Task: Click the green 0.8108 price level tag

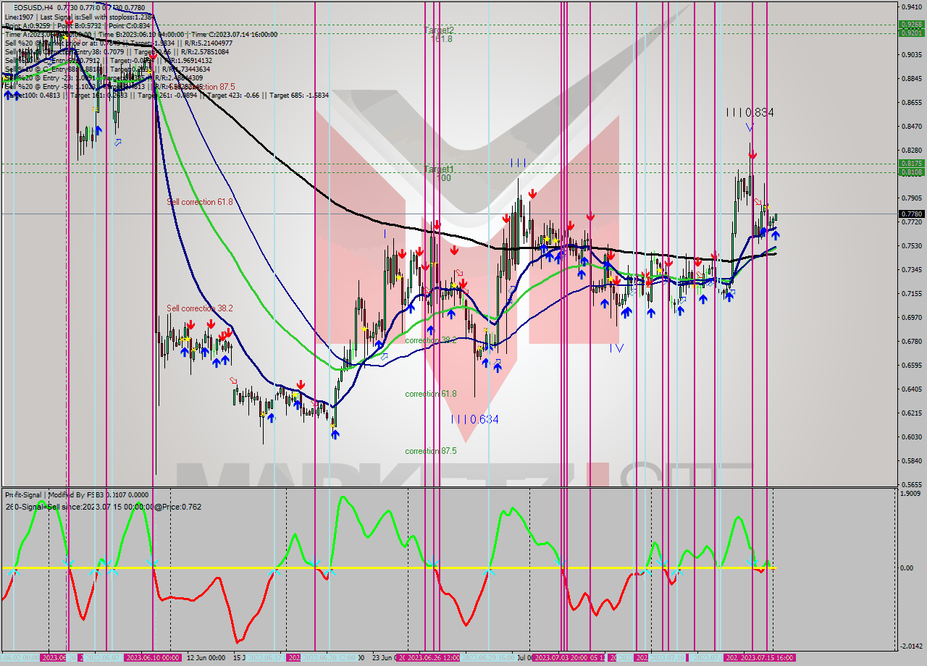Action: click(911, 172)
